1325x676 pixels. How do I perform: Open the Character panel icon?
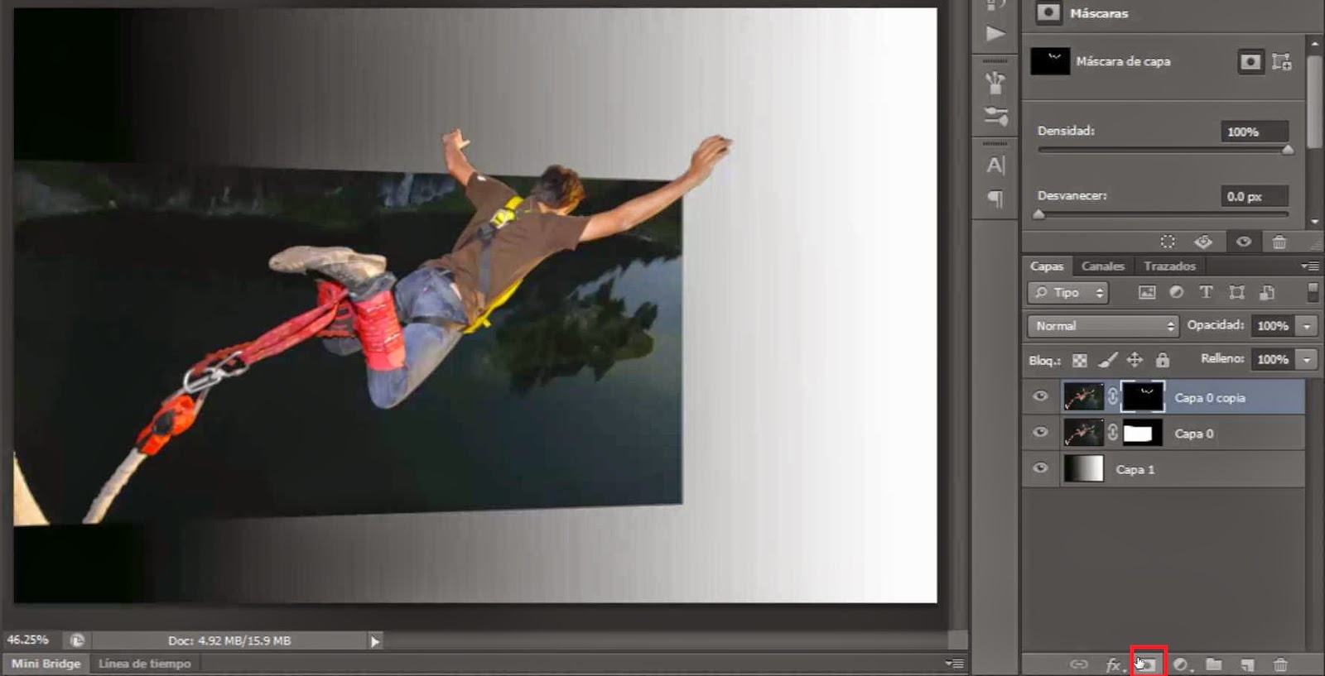point(995,165)
